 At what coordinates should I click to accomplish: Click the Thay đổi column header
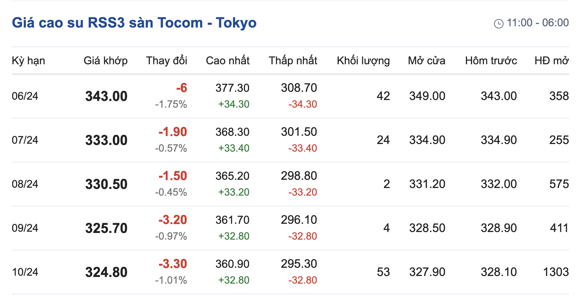coord(167,60)
